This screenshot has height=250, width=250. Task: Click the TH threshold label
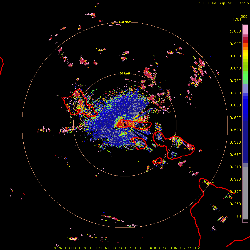click(x=239, y=216)
